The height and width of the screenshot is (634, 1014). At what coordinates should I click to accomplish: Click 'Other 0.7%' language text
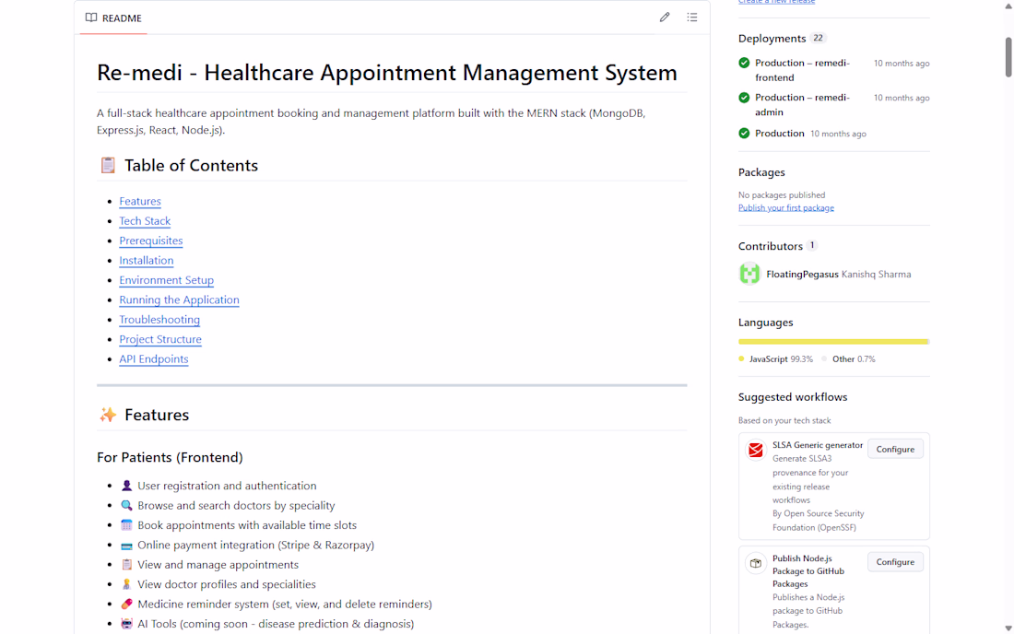pos(854,359)
